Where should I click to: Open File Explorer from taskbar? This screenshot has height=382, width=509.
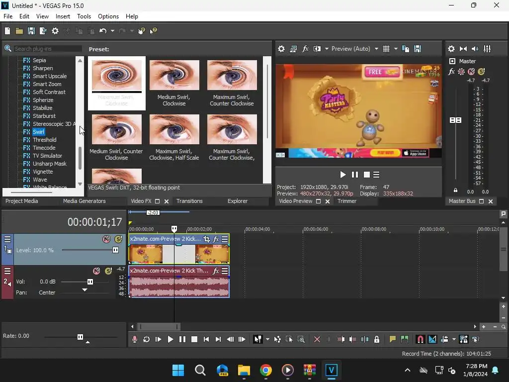(244, 370)
